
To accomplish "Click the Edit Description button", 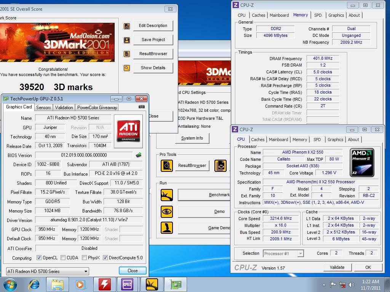I will 153,25.
